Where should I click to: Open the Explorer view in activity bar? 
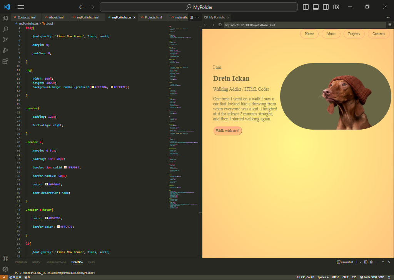(5, 18)
